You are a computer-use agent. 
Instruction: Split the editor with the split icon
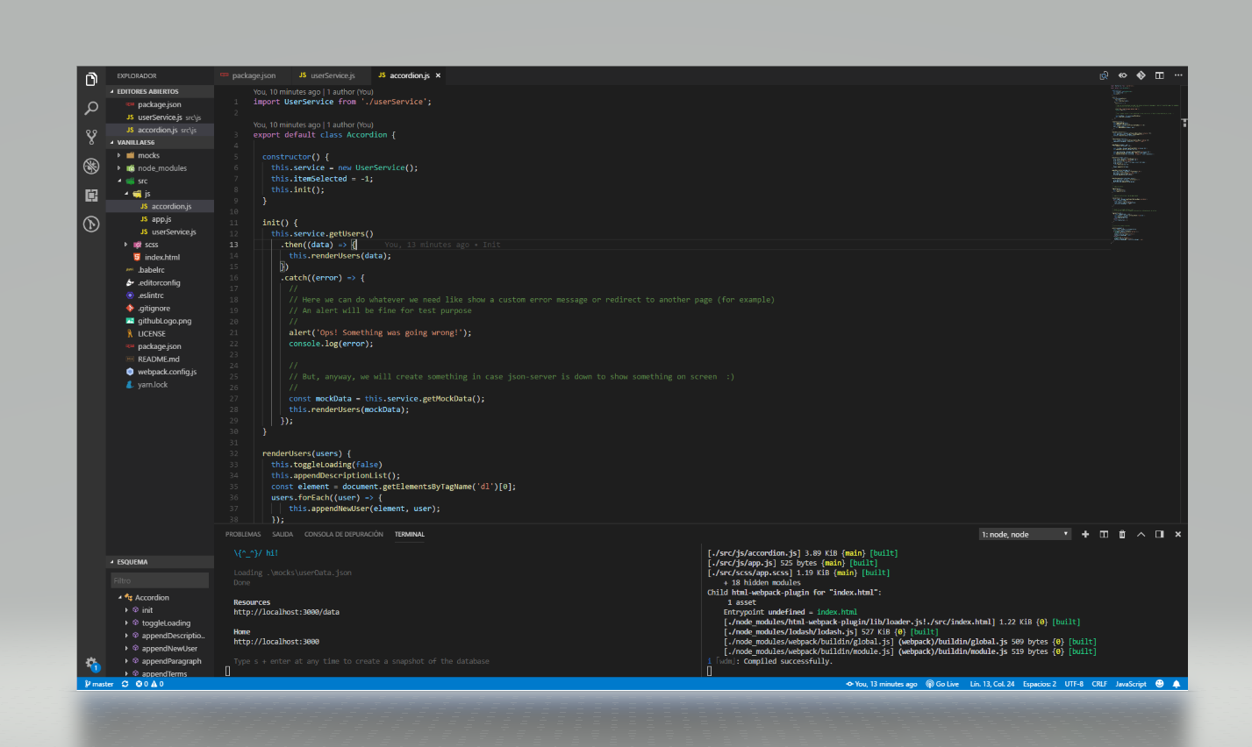pyautogui.click(x=1159, y=75)
